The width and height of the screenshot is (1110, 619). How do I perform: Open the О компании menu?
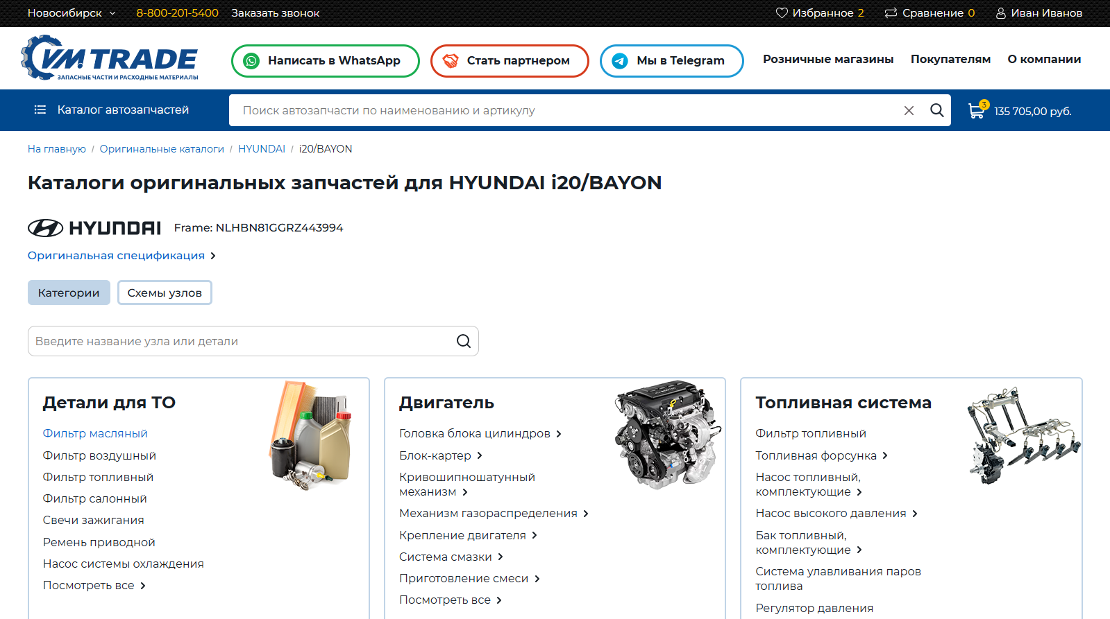[1044, 60]
